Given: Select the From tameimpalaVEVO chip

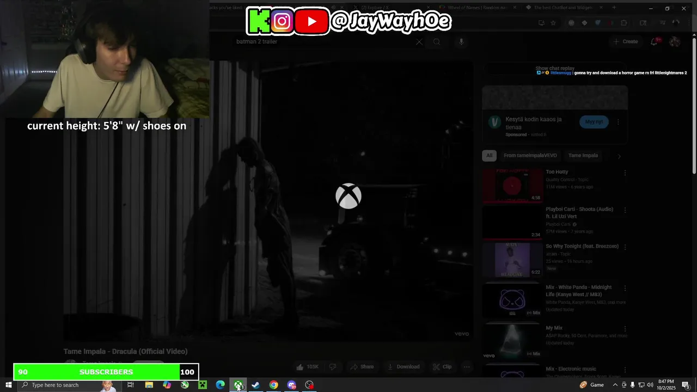Looking at the screenshot, I should coord(530,156).
